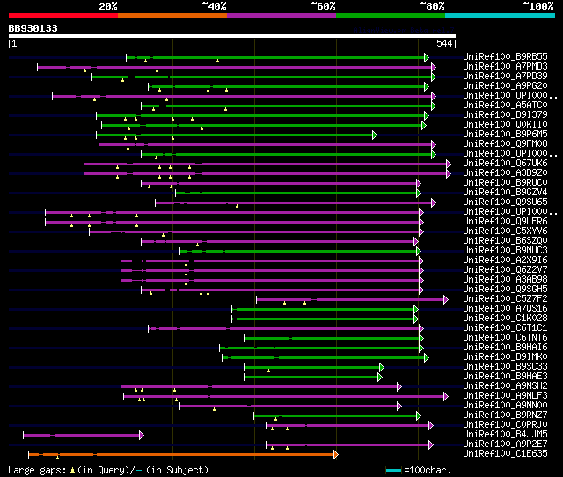The height and width of the screenshot is (477, 563).
Task: Click the 544 query end position
Action: point(444,43)
